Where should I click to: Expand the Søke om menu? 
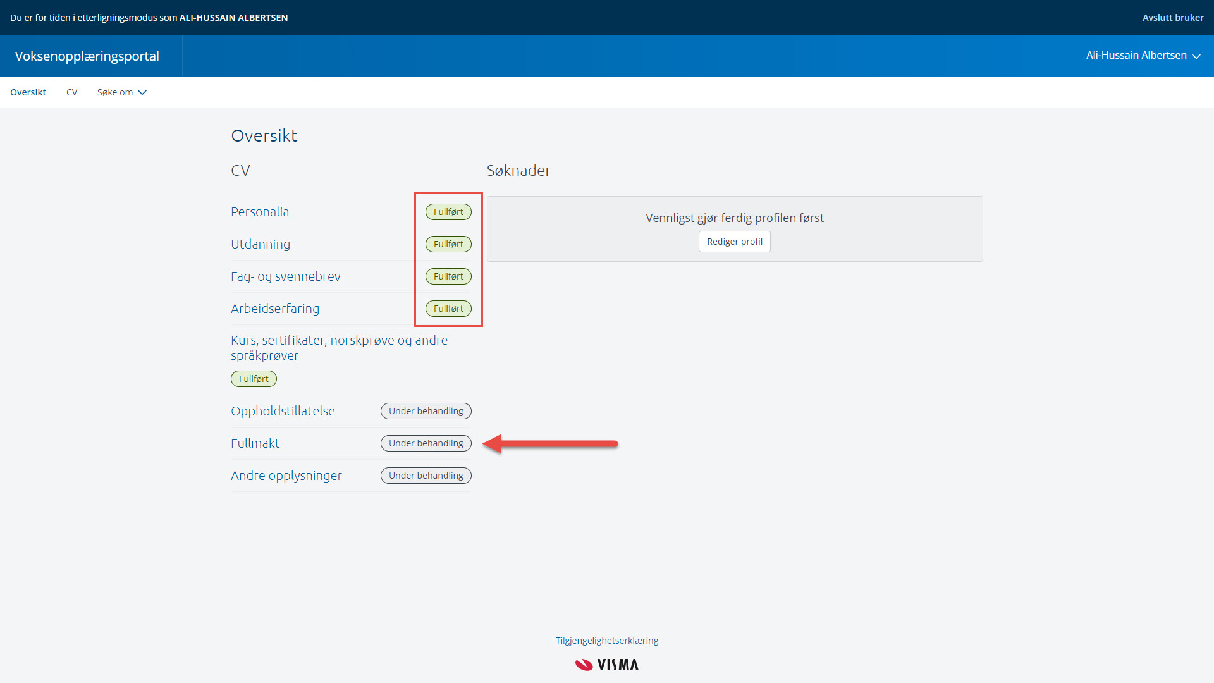pos(122,92)
